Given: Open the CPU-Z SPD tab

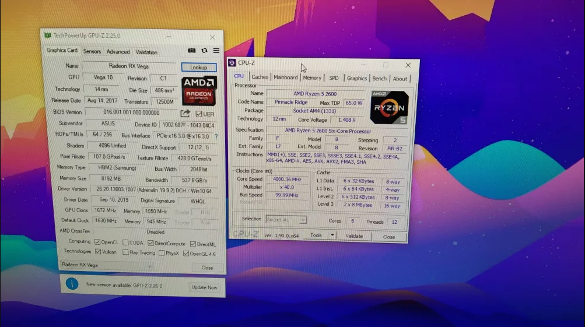Looking at the screenshot, I should 334,78.
